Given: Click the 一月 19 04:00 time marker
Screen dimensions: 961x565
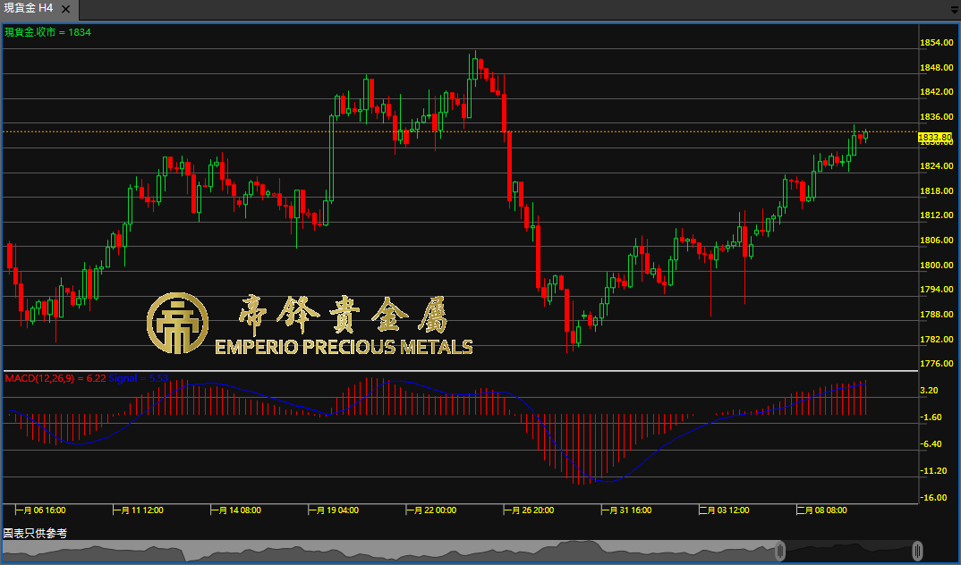Looking at the screenshot, I should coord(338,510).
